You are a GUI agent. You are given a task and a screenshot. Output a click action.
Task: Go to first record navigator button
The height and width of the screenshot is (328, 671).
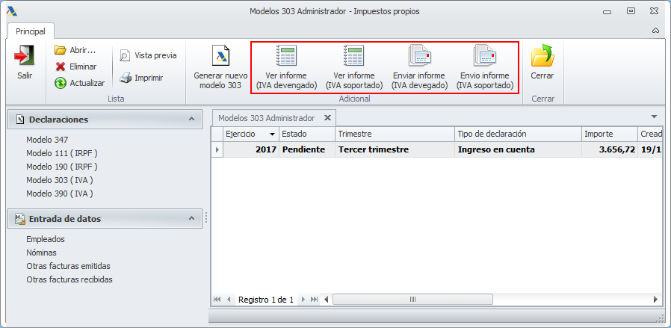point(217,300)
